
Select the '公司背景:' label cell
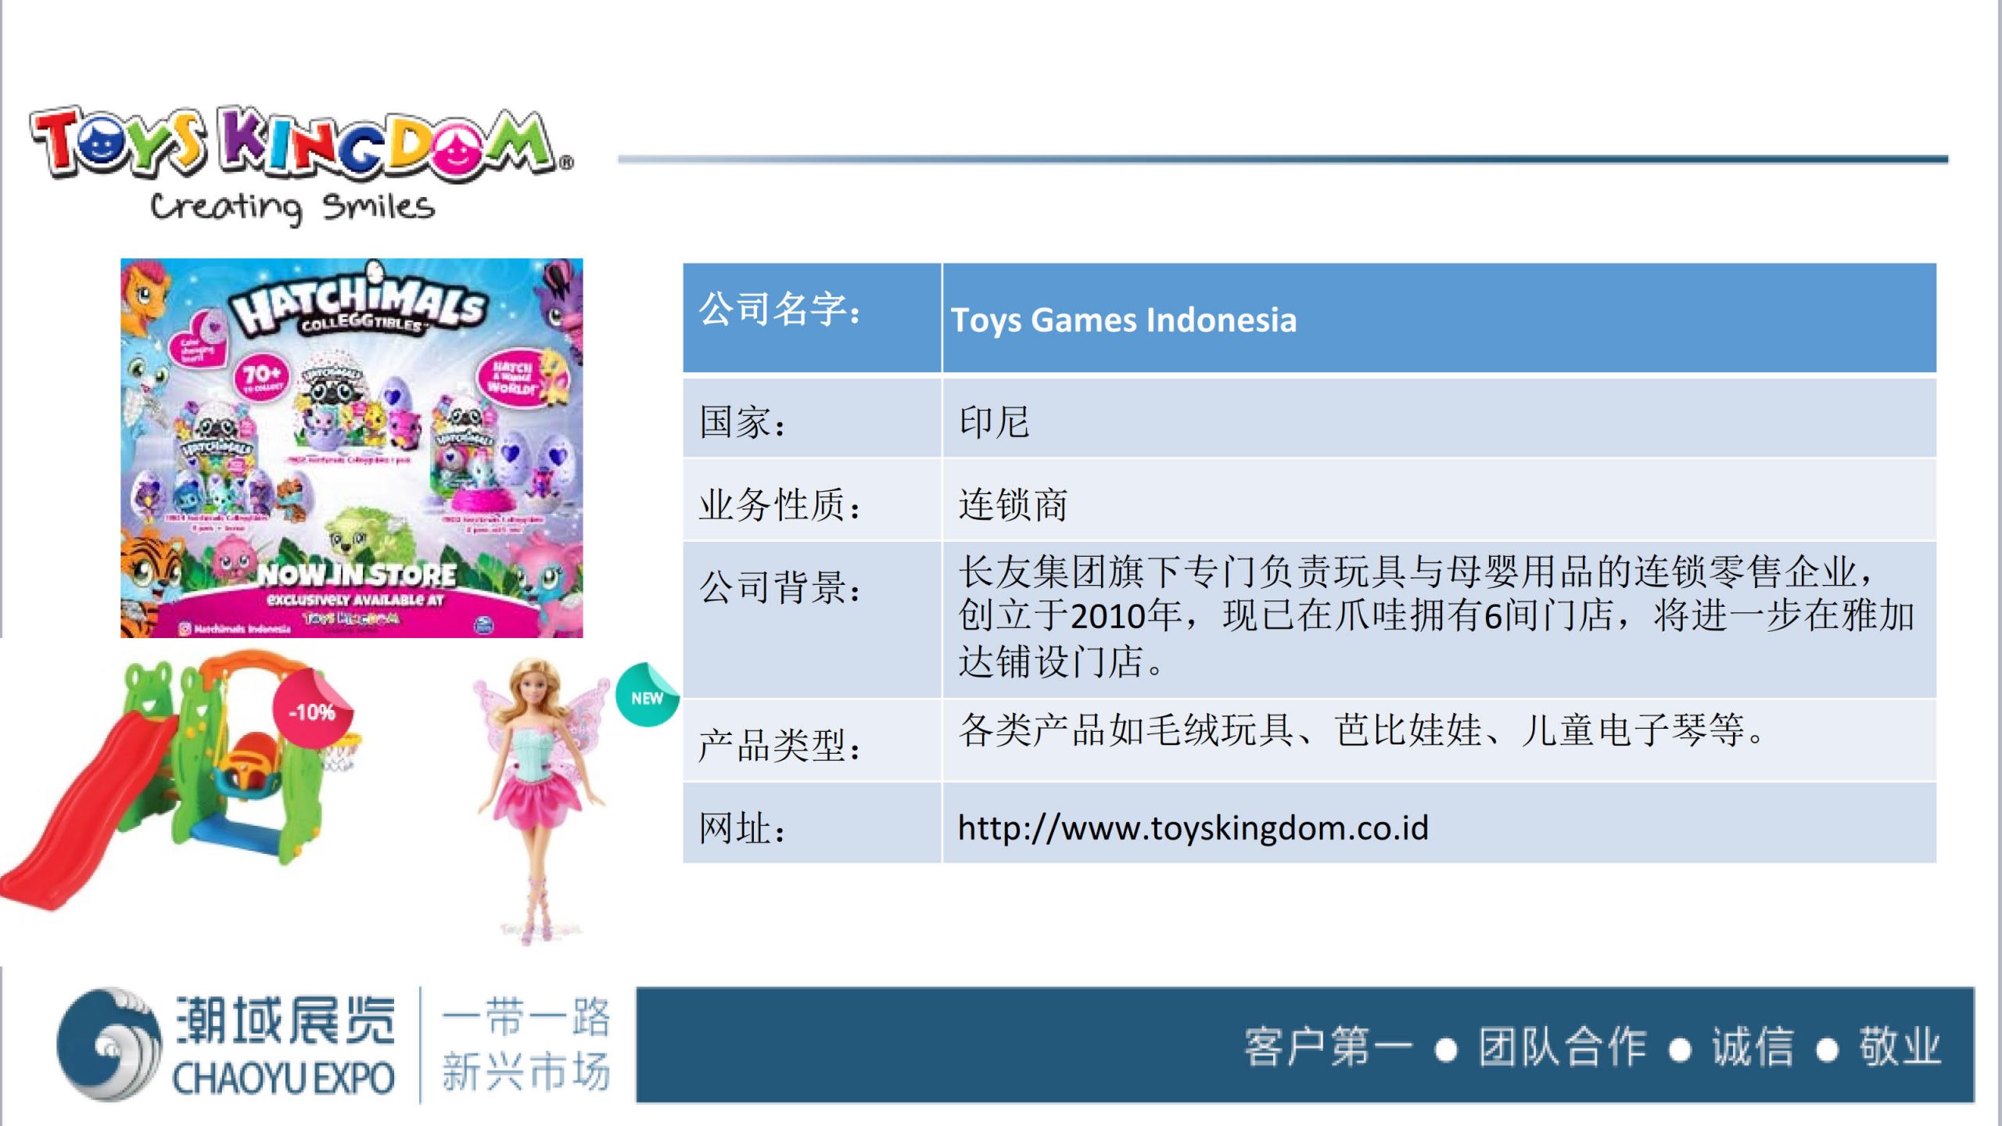click(812, 619)
